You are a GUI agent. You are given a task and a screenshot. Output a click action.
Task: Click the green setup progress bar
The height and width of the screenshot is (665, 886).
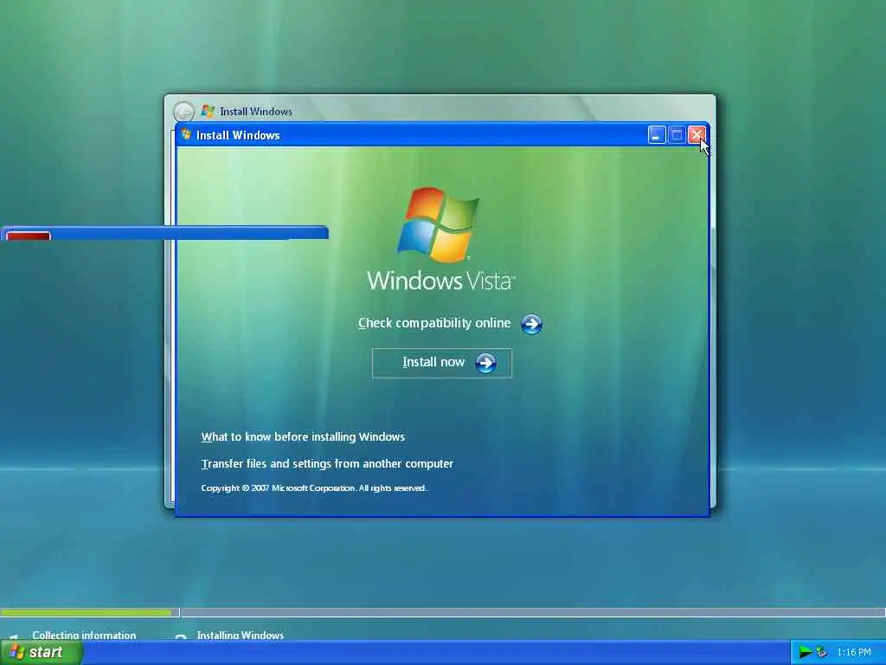(x=87, y=612)
